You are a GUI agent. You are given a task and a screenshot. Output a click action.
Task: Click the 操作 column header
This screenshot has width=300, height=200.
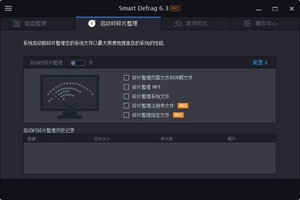tap(231, 138)
